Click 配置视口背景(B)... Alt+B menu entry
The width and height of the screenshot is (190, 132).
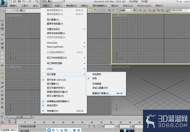tap(106, 93)
